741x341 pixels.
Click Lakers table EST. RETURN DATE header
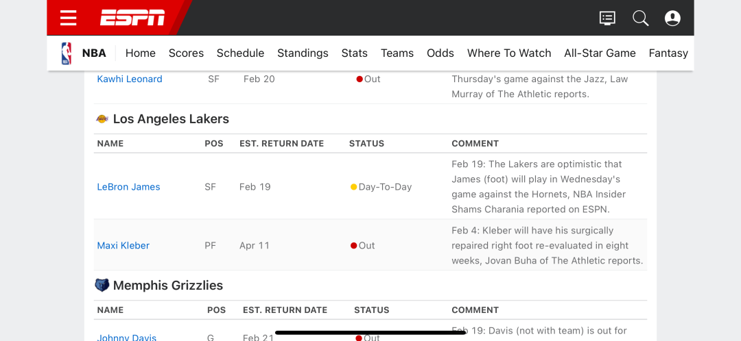[282, 143]
